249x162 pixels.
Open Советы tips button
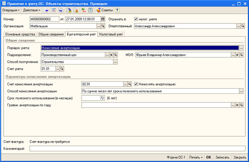pyautogui.click(x=105, y=10)
